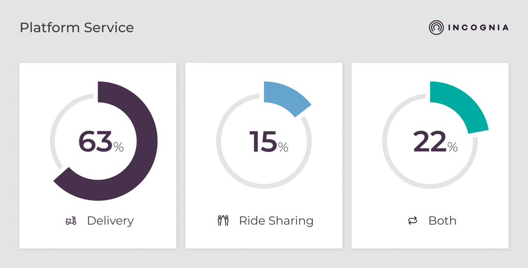The image size is (528, 268).
Task: Click the Ride Sharing label text
Action: (x=276, y=221)
